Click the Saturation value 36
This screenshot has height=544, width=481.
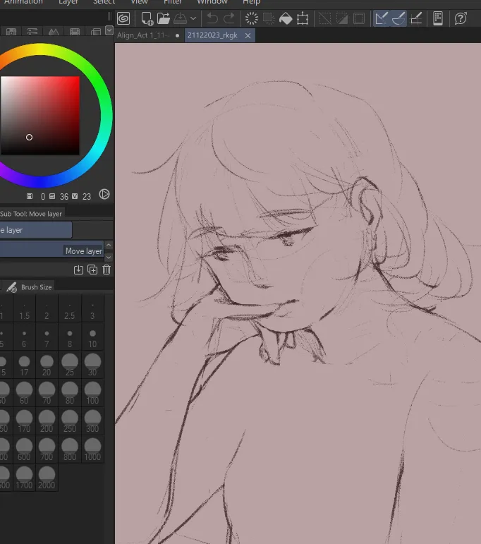[x=64, y=197]
